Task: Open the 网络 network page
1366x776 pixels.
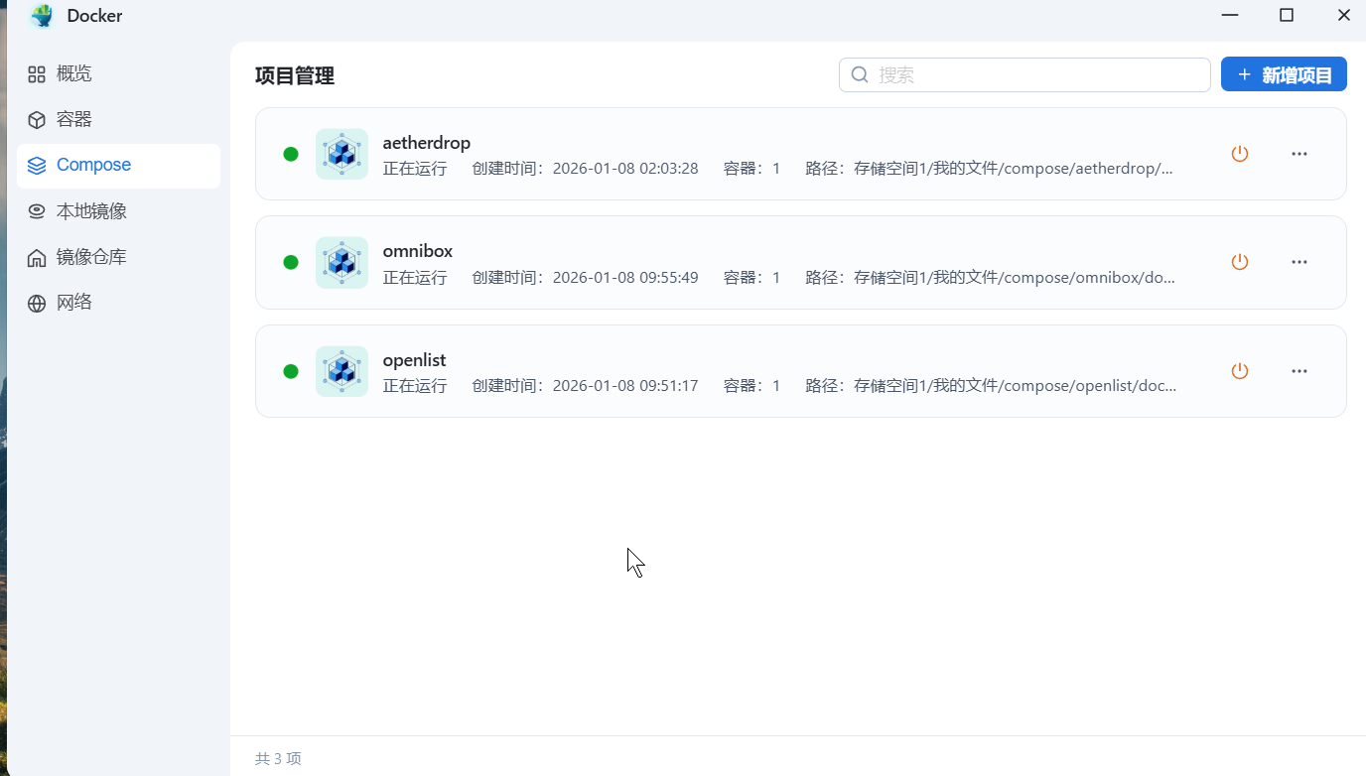Action: tap(118, 303)
